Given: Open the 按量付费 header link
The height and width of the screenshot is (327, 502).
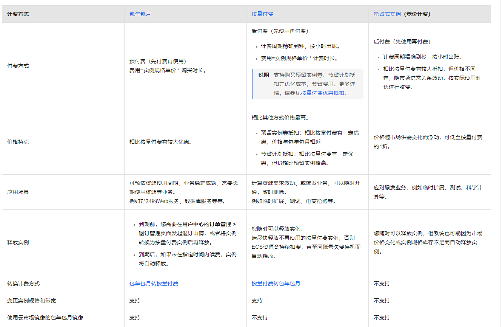Looking at the screenshot, I should coord(262,14).
